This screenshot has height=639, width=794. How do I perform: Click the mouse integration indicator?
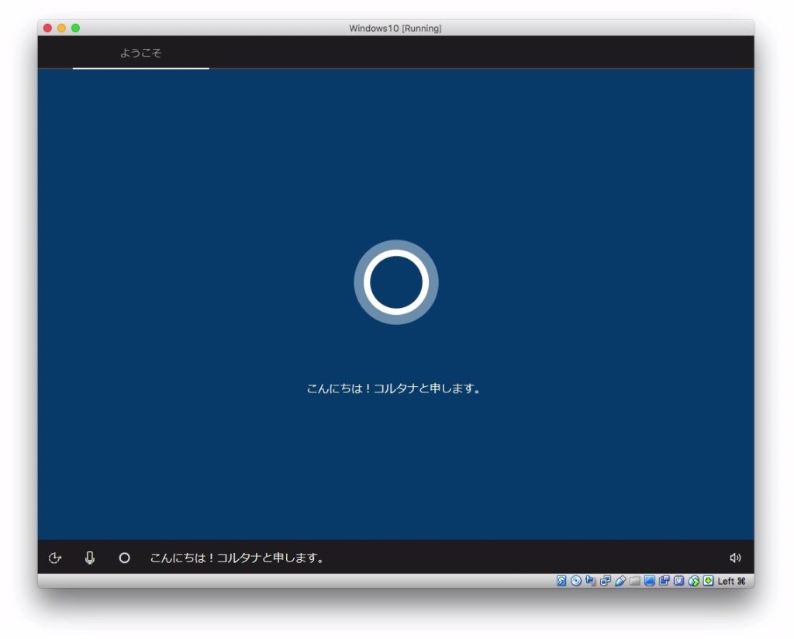[x=694, y=581]
